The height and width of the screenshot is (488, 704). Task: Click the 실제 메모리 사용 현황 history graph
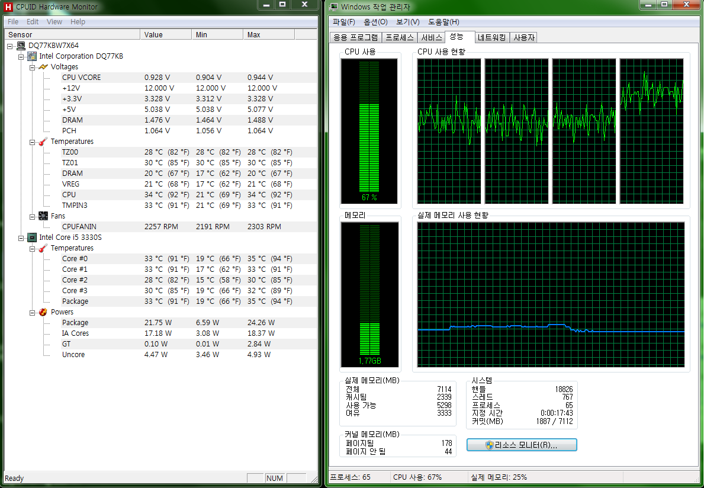(x=551, y=294)
